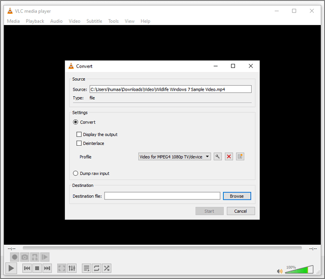Click the frame by frame icon
Image resolution: width=325 pixels, height=279 pixels.
pos(45,257)
